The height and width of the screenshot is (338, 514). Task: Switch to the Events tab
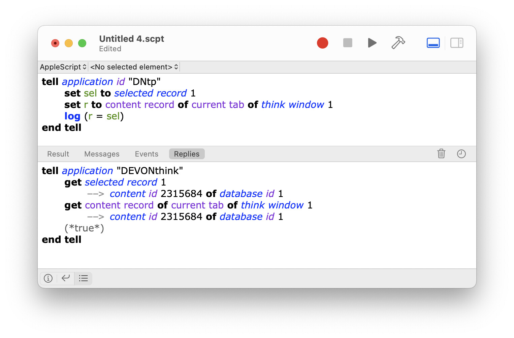[147, 154]
